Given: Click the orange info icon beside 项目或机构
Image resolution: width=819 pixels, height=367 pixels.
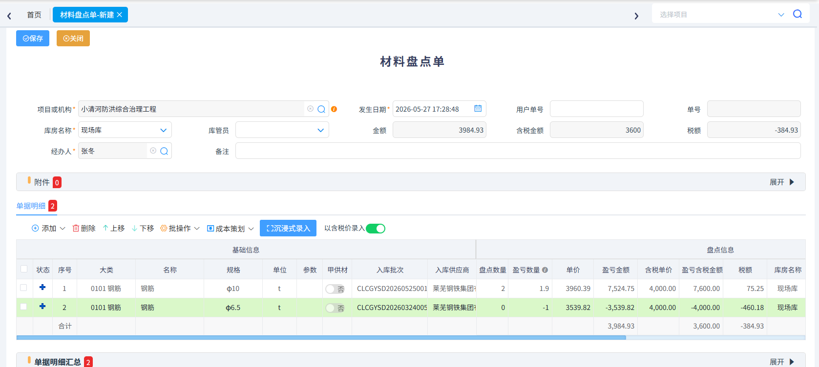Looking at the screenshot, I should [334, 109].
